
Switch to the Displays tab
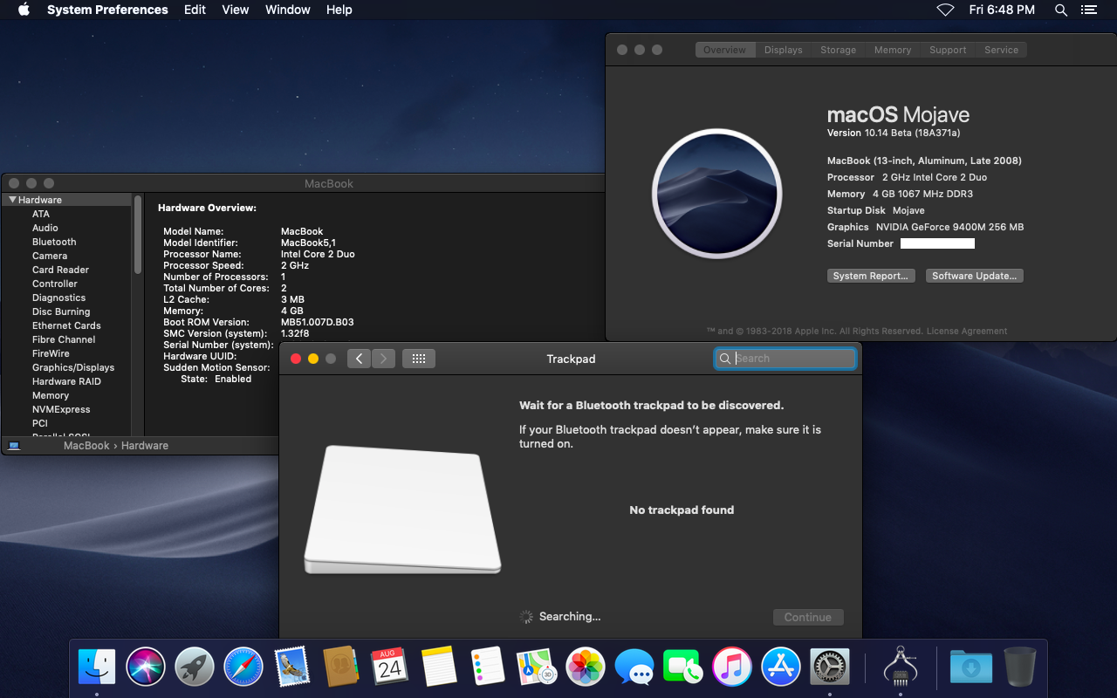(783, 50)
